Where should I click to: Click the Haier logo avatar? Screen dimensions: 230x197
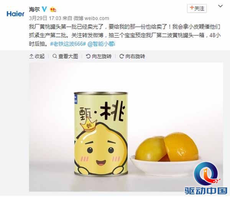[15, 14]
